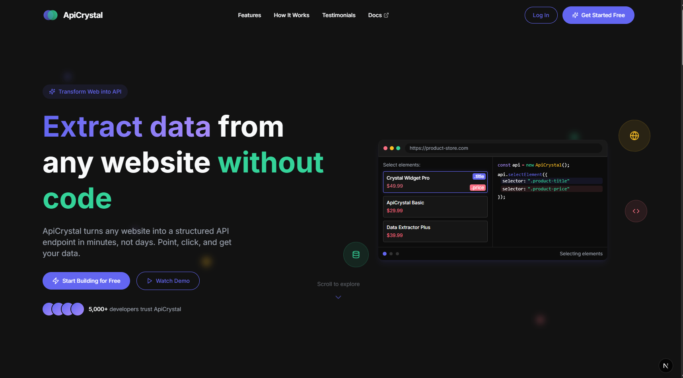Click Get Started Free button

click(598, 15)
